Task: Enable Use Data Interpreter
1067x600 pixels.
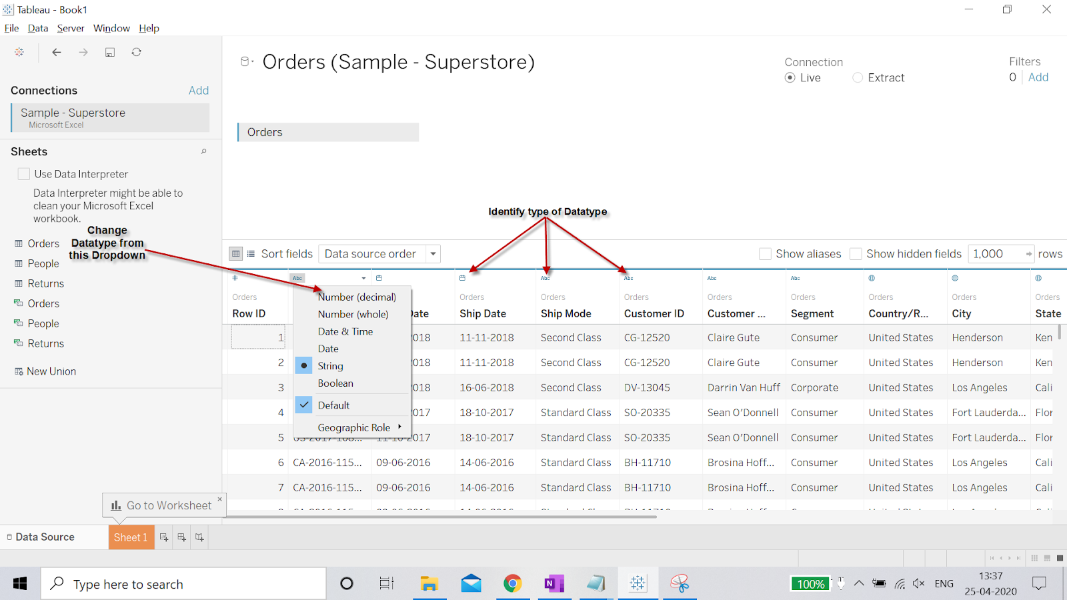Action: point(23,173)
